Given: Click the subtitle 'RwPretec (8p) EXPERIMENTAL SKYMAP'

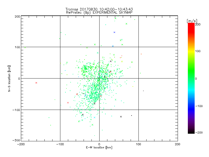Looking at the screenshot, I should click(x=99, y=13).
